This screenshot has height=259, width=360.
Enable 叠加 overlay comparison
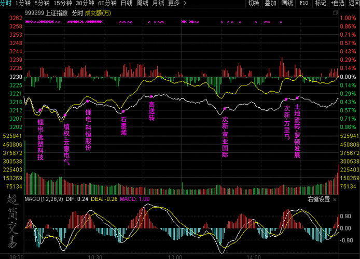270,3
